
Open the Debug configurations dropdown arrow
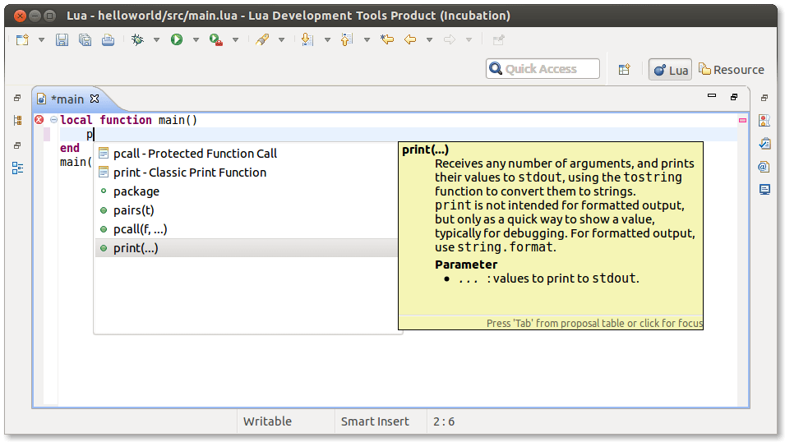pyautogui.click(x=156, y=40)
